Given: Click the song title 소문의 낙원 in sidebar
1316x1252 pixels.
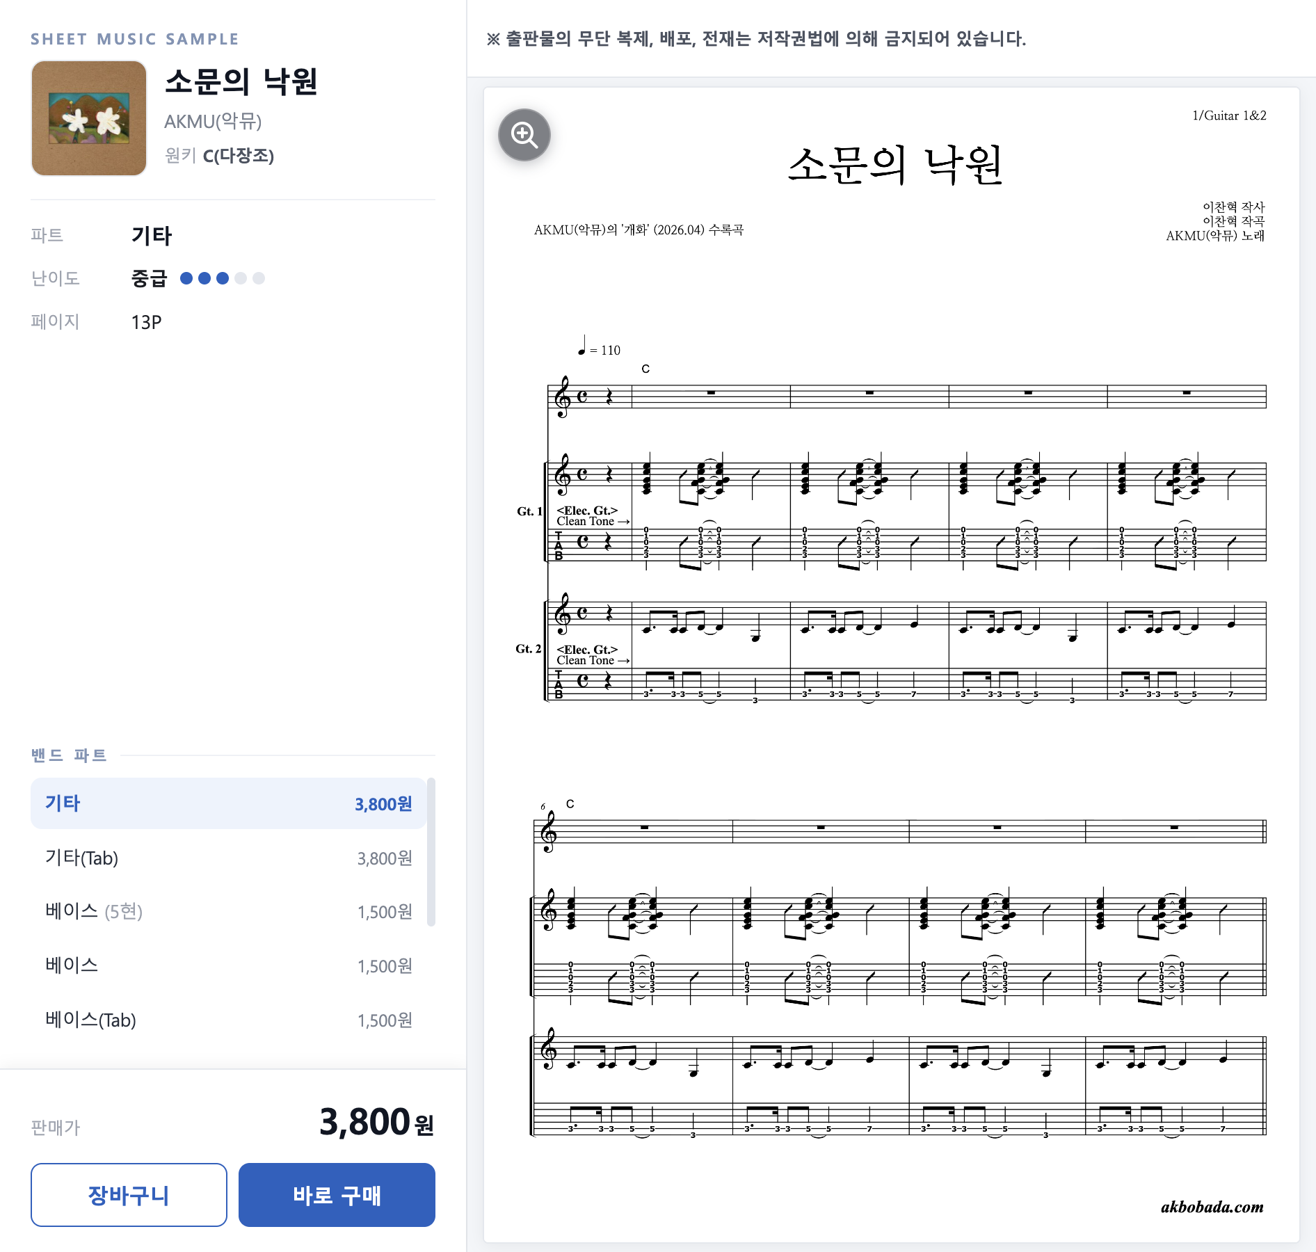Looking at the screenshot, I should [x=241, y=82].
